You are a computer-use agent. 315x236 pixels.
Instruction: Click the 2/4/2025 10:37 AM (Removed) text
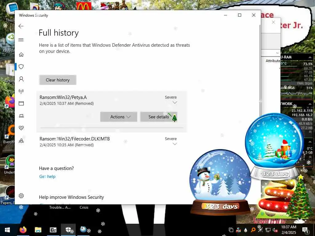pos(67,103)
